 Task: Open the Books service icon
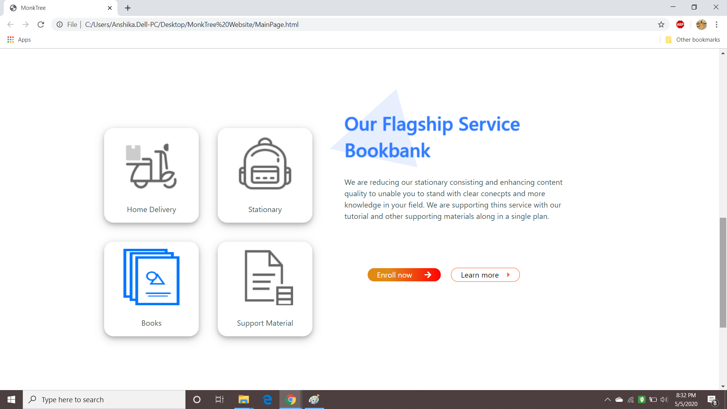(151, 277)
